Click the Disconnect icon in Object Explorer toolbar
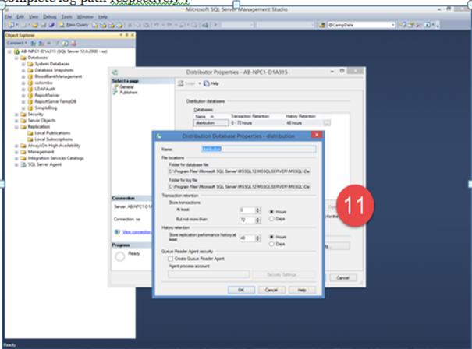Image resolution: width=472 pixels, height=349 pixels. (x=41, y=44)
